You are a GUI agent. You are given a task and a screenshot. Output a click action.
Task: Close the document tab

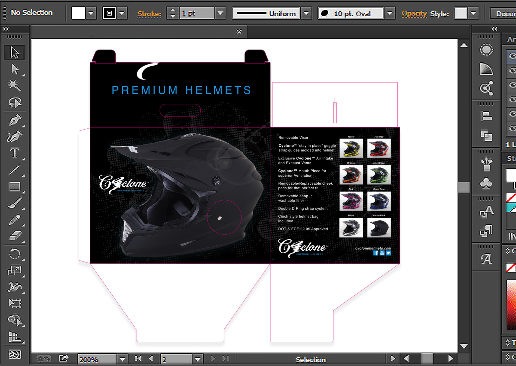pos(239,32)
